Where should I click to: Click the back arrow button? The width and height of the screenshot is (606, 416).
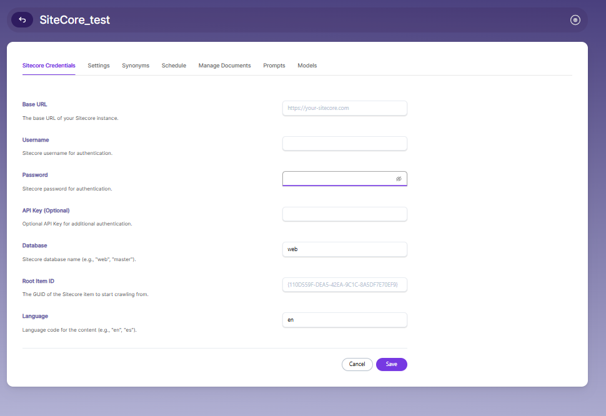(22, 20)
